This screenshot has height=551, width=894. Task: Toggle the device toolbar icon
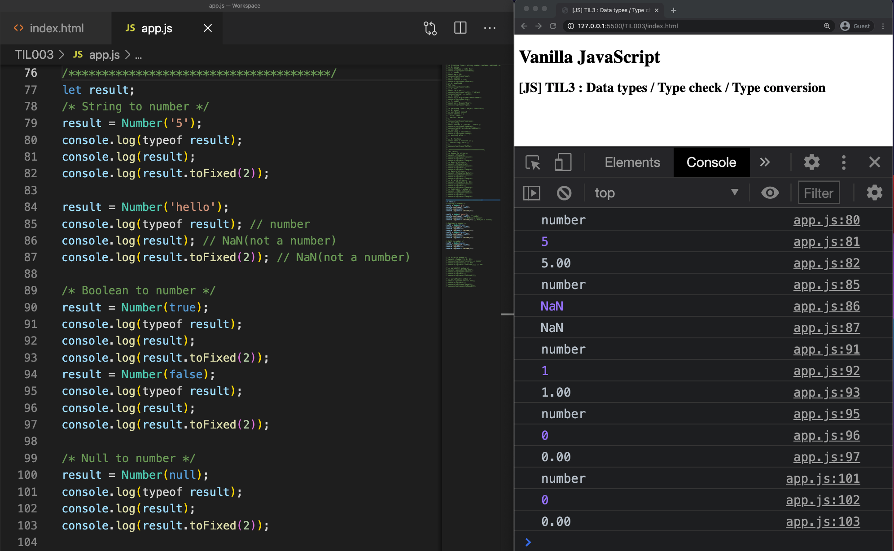coord(562,162)
